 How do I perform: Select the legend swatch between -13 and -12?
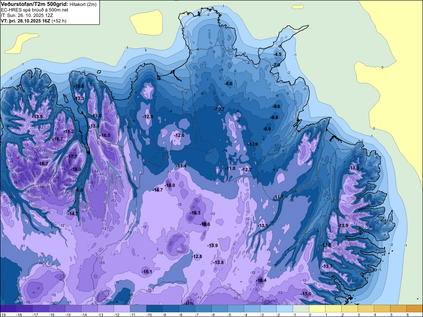click(x=106, y=309)
